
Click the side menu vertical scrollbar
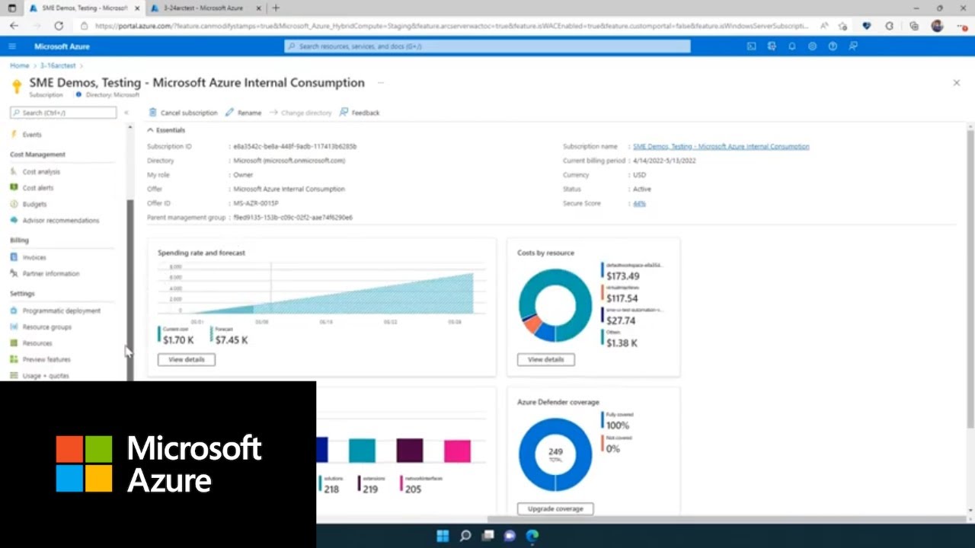[x=130, y=289]
